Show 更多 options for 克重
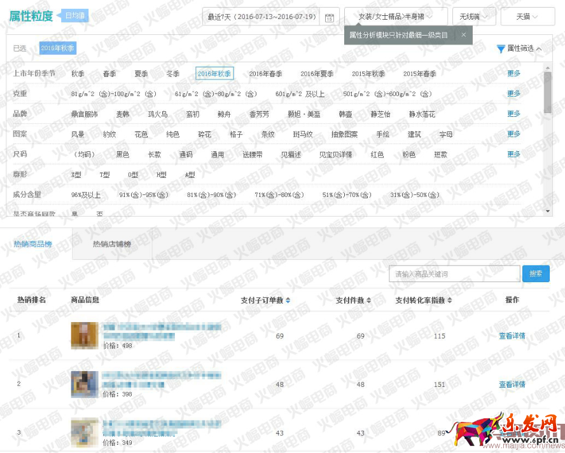565x453 pixels. [x=514, y=93]
